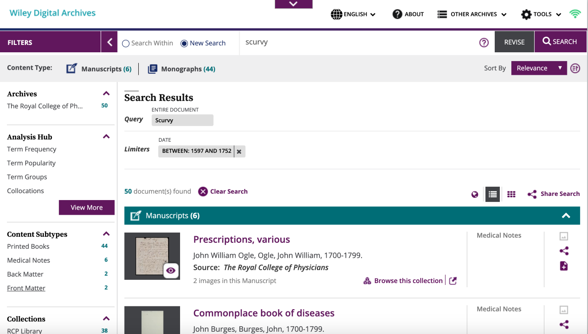Screen dimensions: 588x334
Task: Click the search help question icon
Action: click(484, 43)
